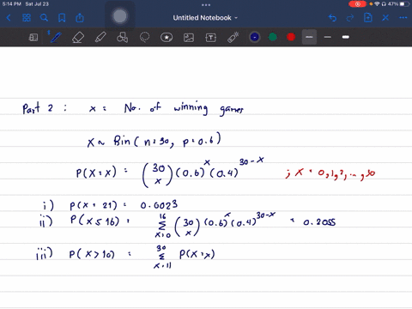Close the editing toolbar with X icon
This screenshot has height=309, width=412.
(385, 18)
